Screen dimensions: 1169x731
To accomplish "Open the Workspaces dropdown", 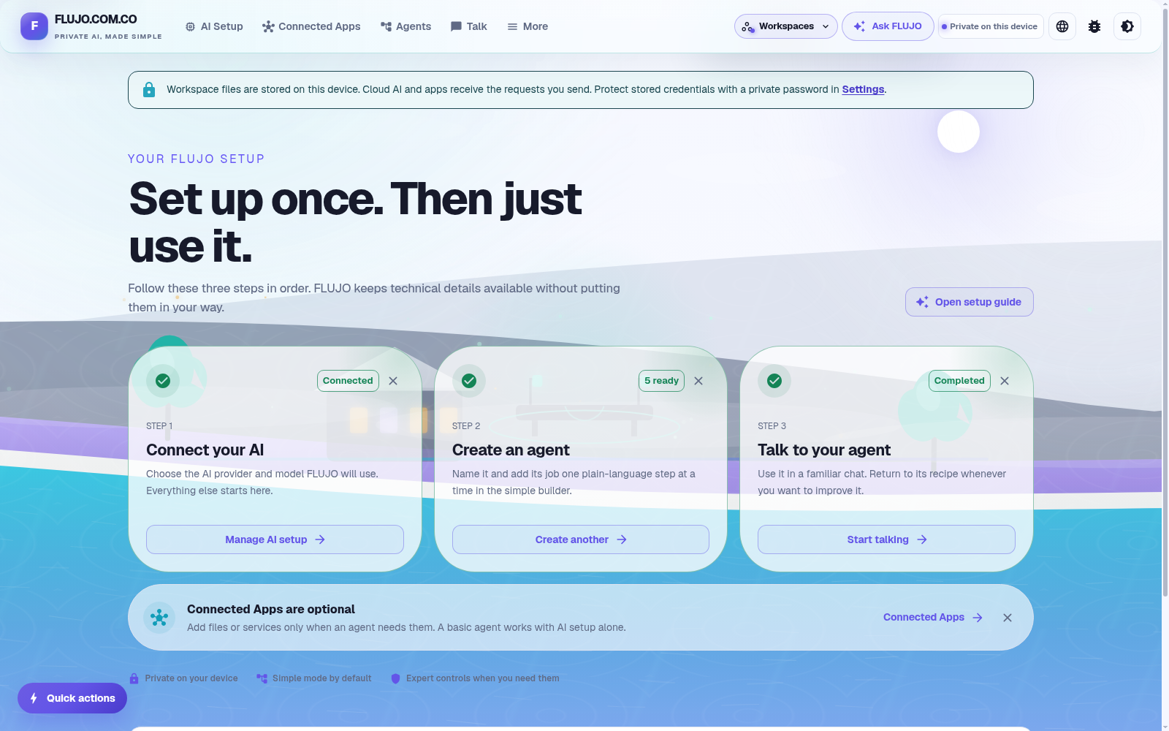I will click(x=786, y=26).
